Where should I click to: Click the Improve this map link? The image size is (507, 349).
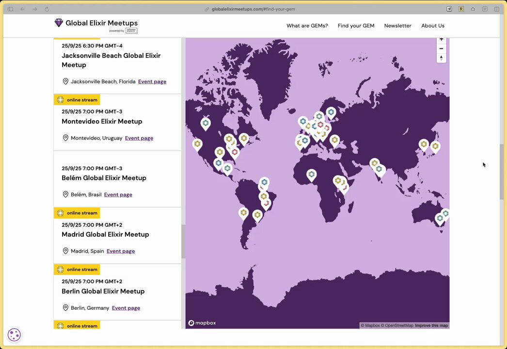click(x=431, y=325)
